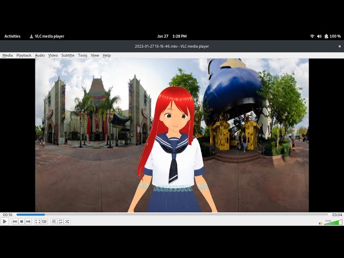Image resolution: width=344 pixels, height=258 pixels.
Task: Open extended settings and effects
Action: point(44,221)
